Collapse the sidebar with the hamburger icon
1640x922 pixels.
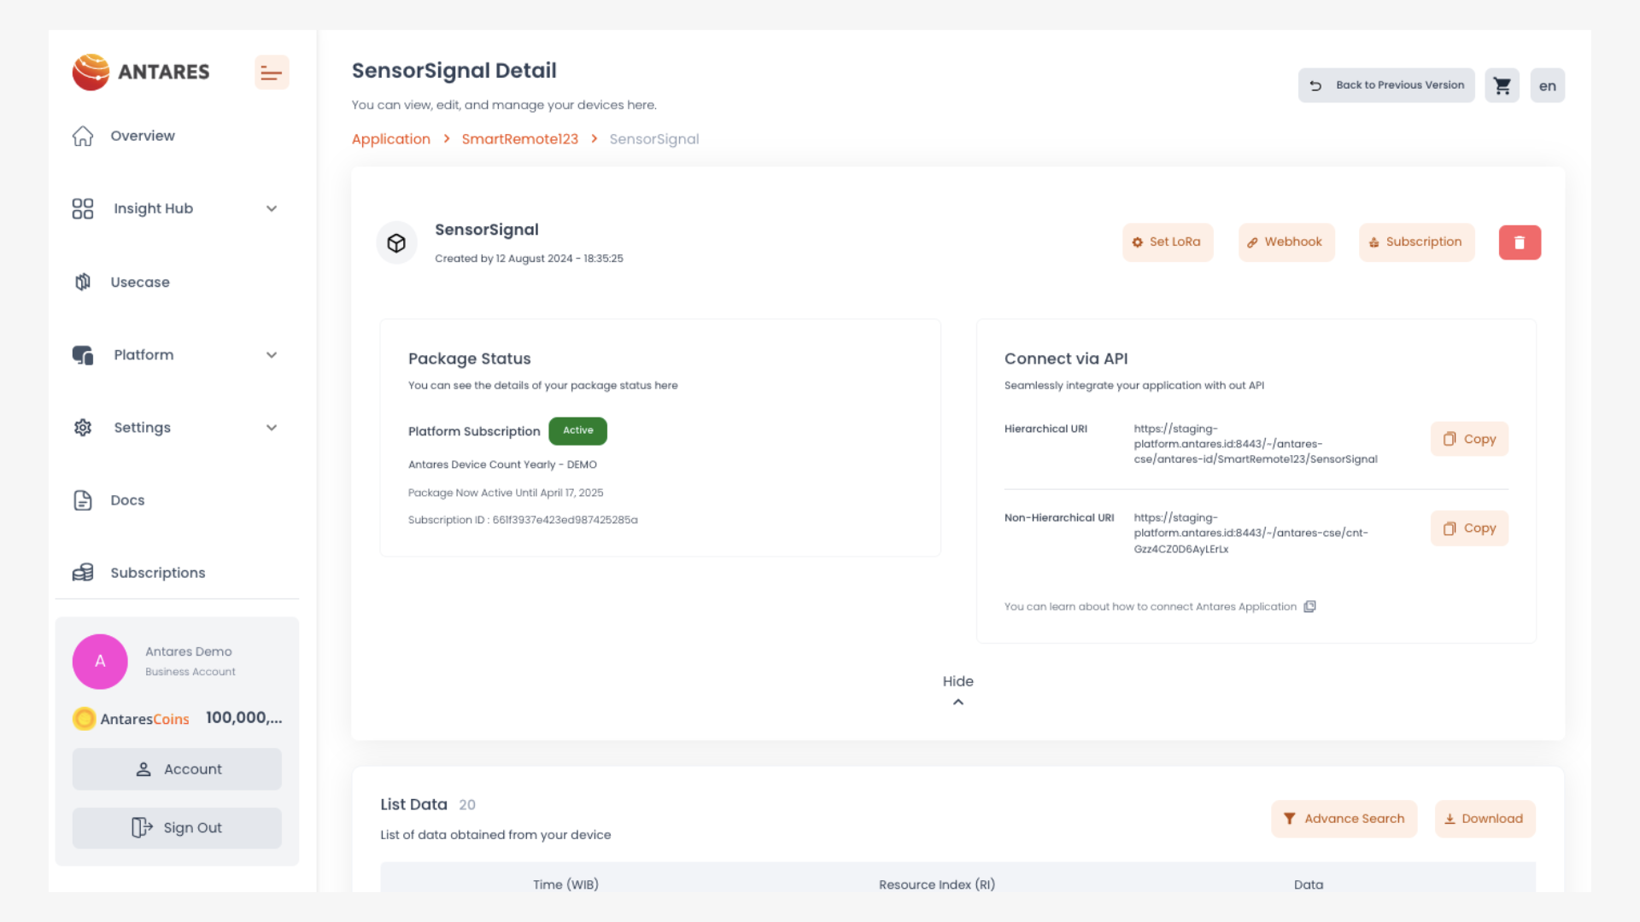coord(272,73)
